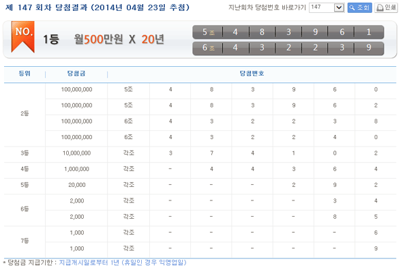Image resolution: width=405 pixels, height=270 pixels.
Task: Click the 당첨번호 column header
Action: pyautogui.click(x=252, y=72)
